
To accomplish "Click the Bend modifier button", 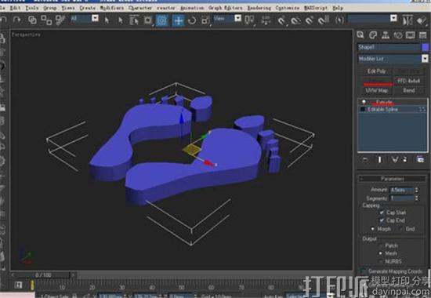I will [x=409, y=90].
